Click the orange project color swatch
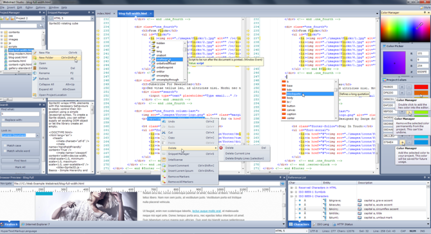The height and width of the screenshot is (234, 431). 421,93
